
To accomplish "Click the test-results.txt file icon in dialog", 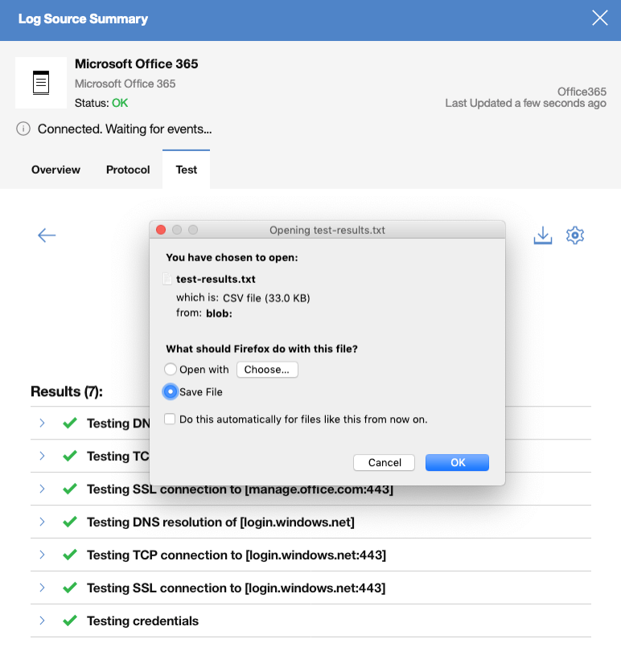I will click(167, 279).
